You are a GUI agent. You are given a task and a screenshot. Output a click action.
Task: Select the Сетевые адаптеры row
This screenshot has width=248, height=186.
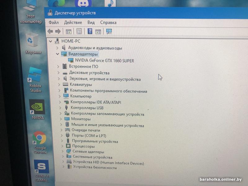(x=88, y=152)
